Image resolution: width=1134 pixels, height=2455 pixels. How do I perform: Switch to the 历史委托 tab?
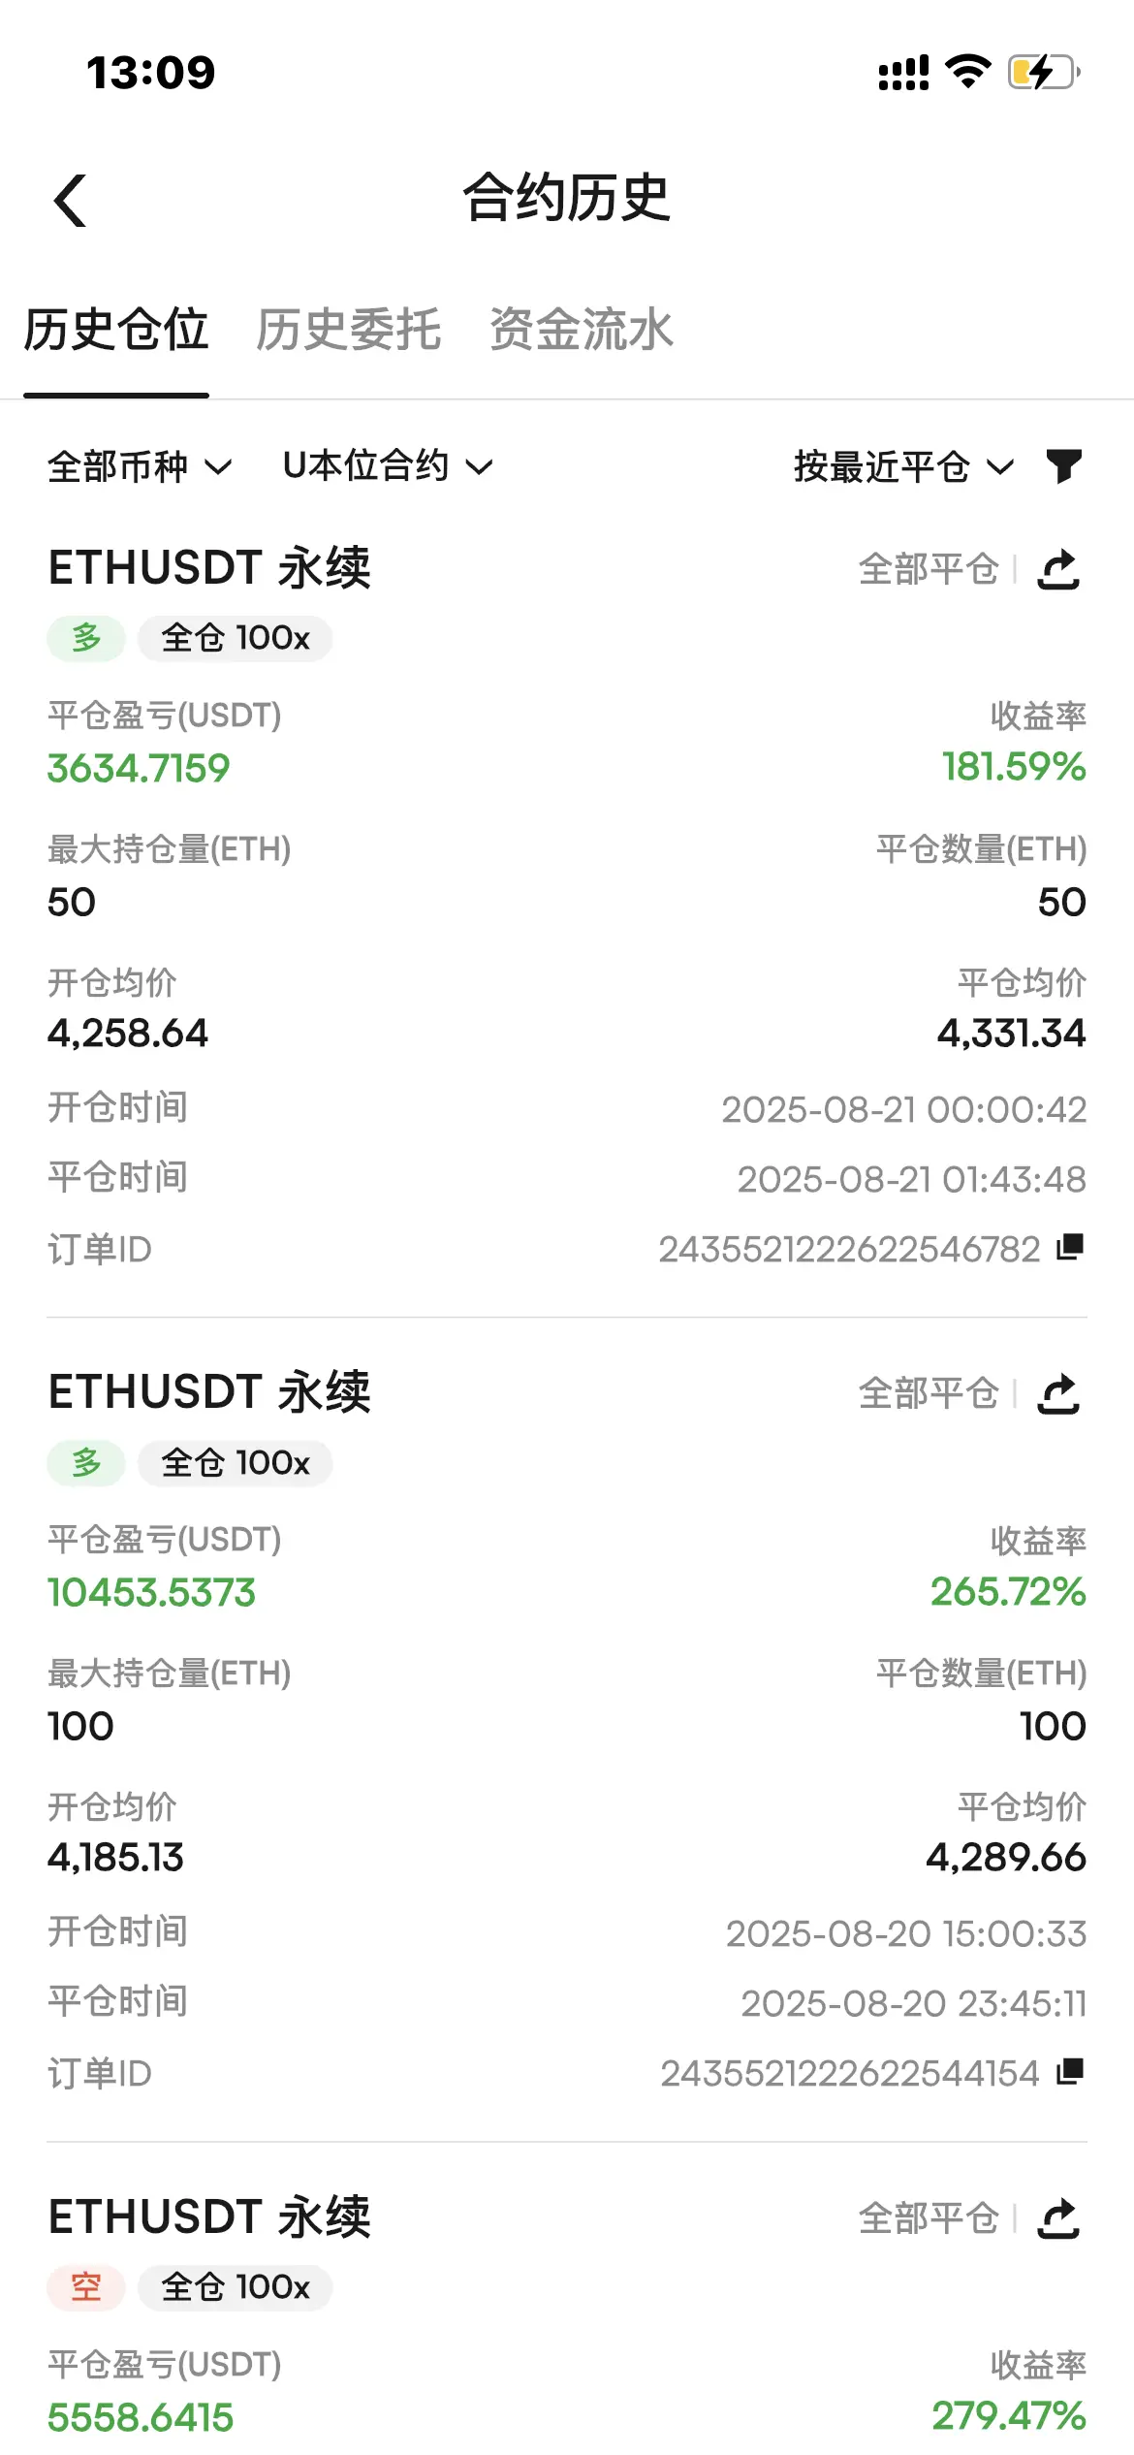(349, 329)
